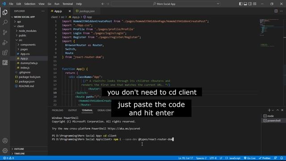Click the Ln 19, Col 17 position indicator
The height and width of the screenshot is (161, 286).
pyautogui.click(x=185, y=158)
